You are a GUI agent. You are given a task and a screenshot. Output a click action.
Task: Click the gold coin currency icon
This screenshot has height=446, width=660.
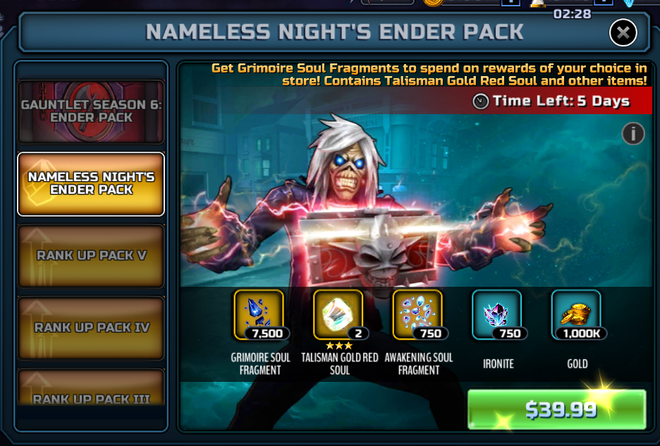click(434, 3)
